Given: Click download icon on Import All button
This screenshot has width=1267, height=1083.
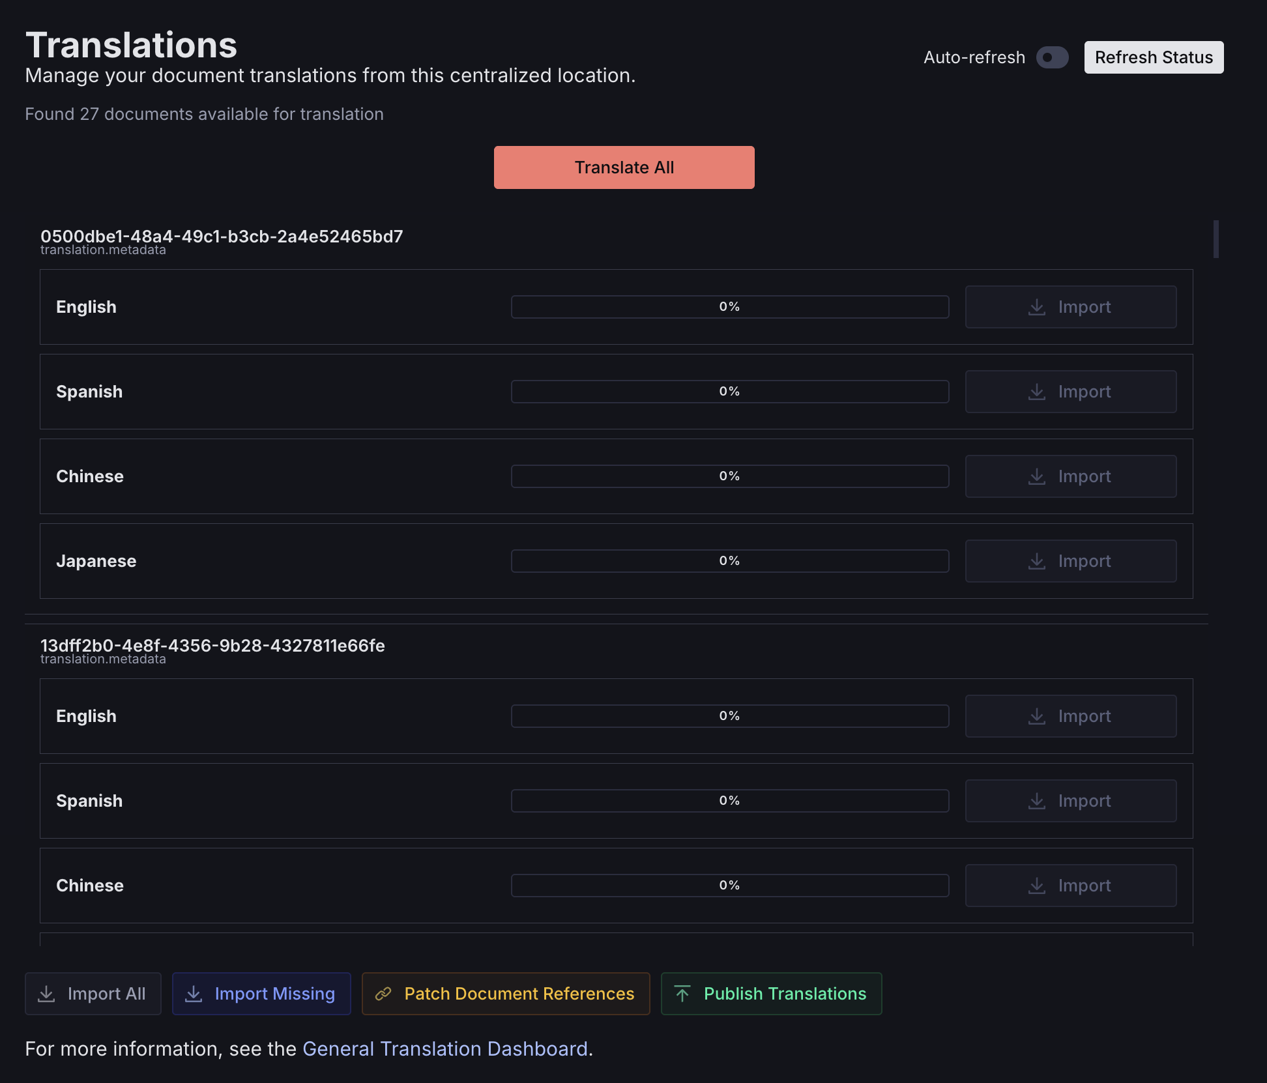Looking at the screenshot, I should 46,994.
